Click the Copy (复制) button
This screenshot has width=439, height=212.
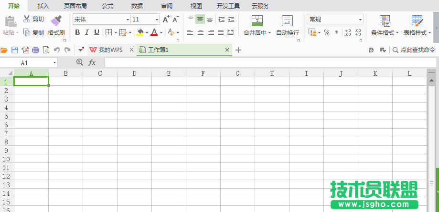33,33
